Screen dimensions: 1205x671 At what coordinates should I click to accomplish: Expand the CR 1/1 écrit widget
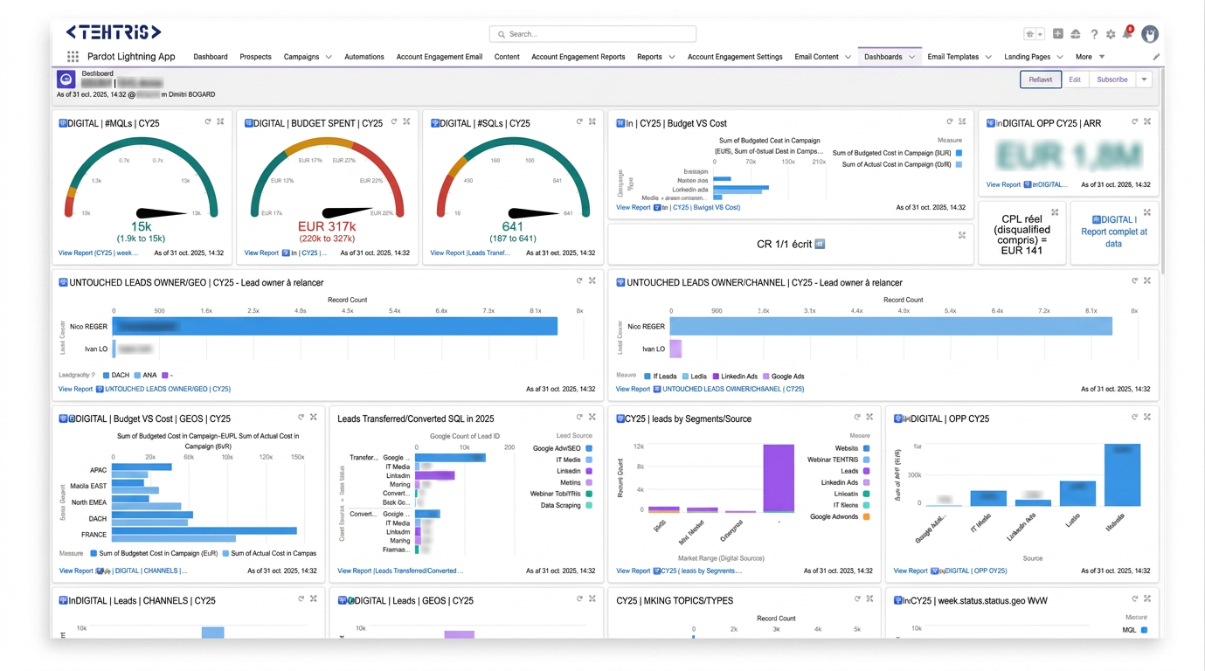click(962, 235)
